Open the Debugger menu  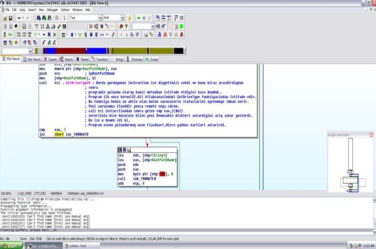[x=52, y=10]
